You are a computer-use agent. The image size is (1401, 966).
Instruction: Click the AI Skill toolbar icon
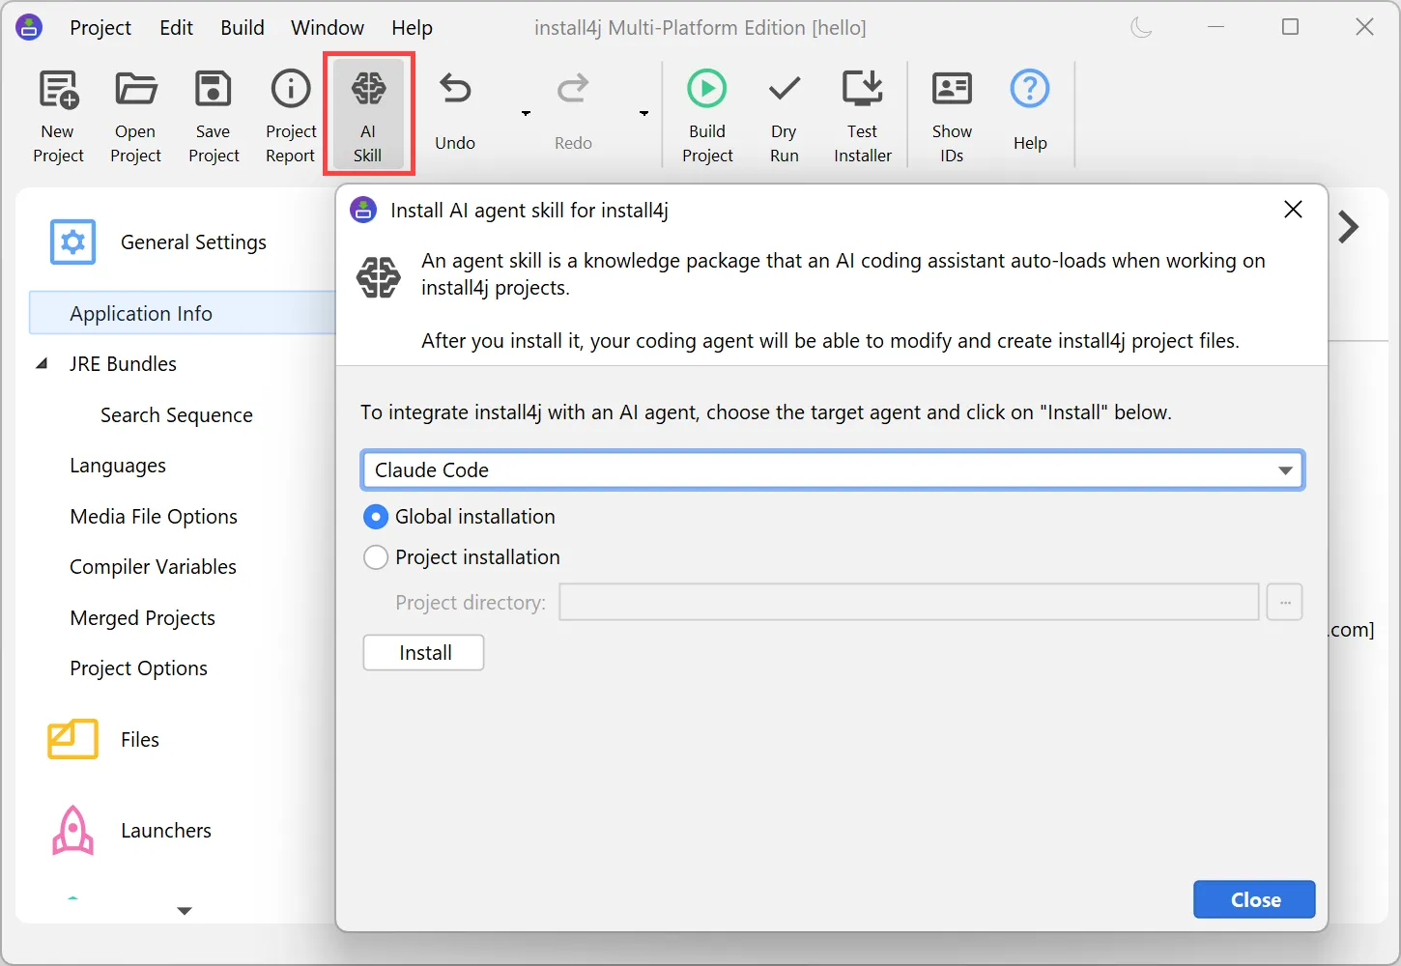tap(368, 89)
